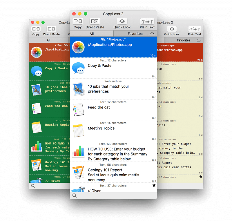The height and width of the screenshot is (221, 232).
Task: Click search field in left green window
Action: click(49, 186)
